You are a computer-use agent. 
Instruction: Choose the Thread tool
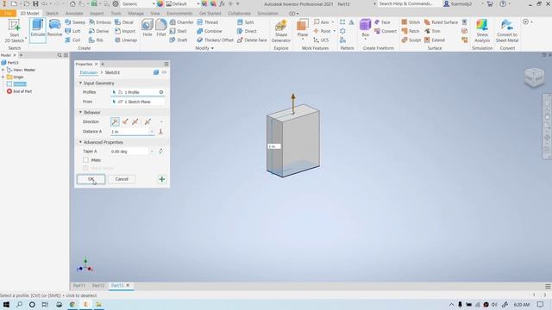pyautogui.click(x=208, y=22)
